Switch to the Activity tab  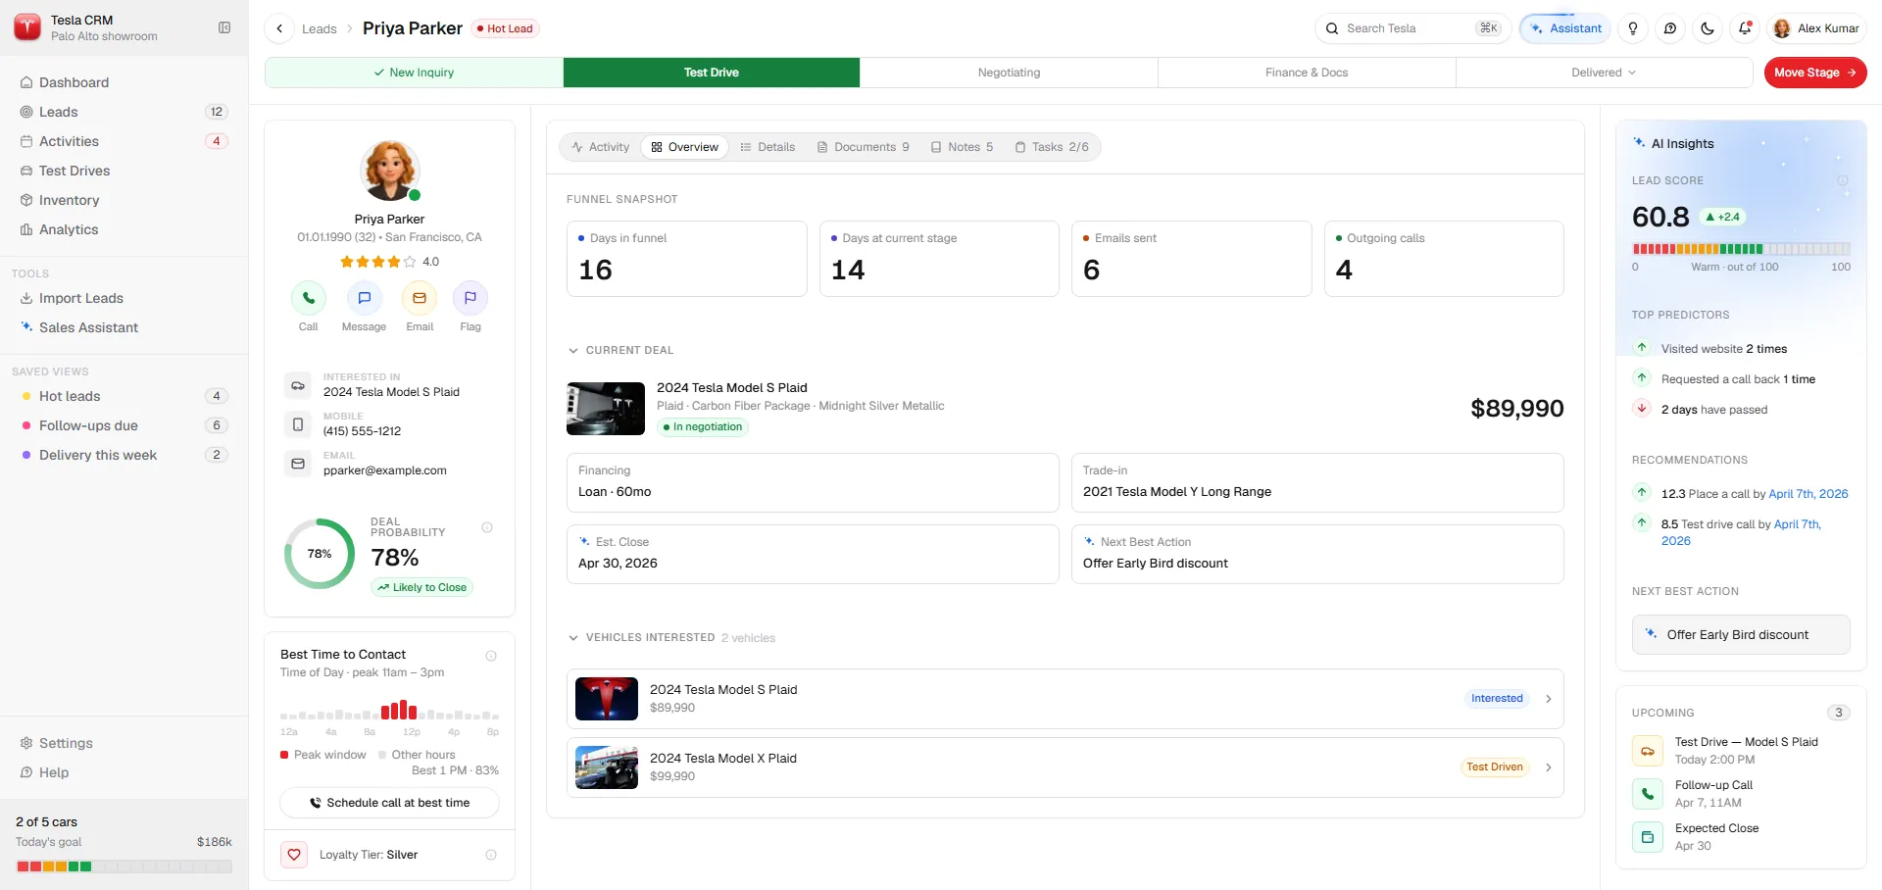[x=600, y=147]
